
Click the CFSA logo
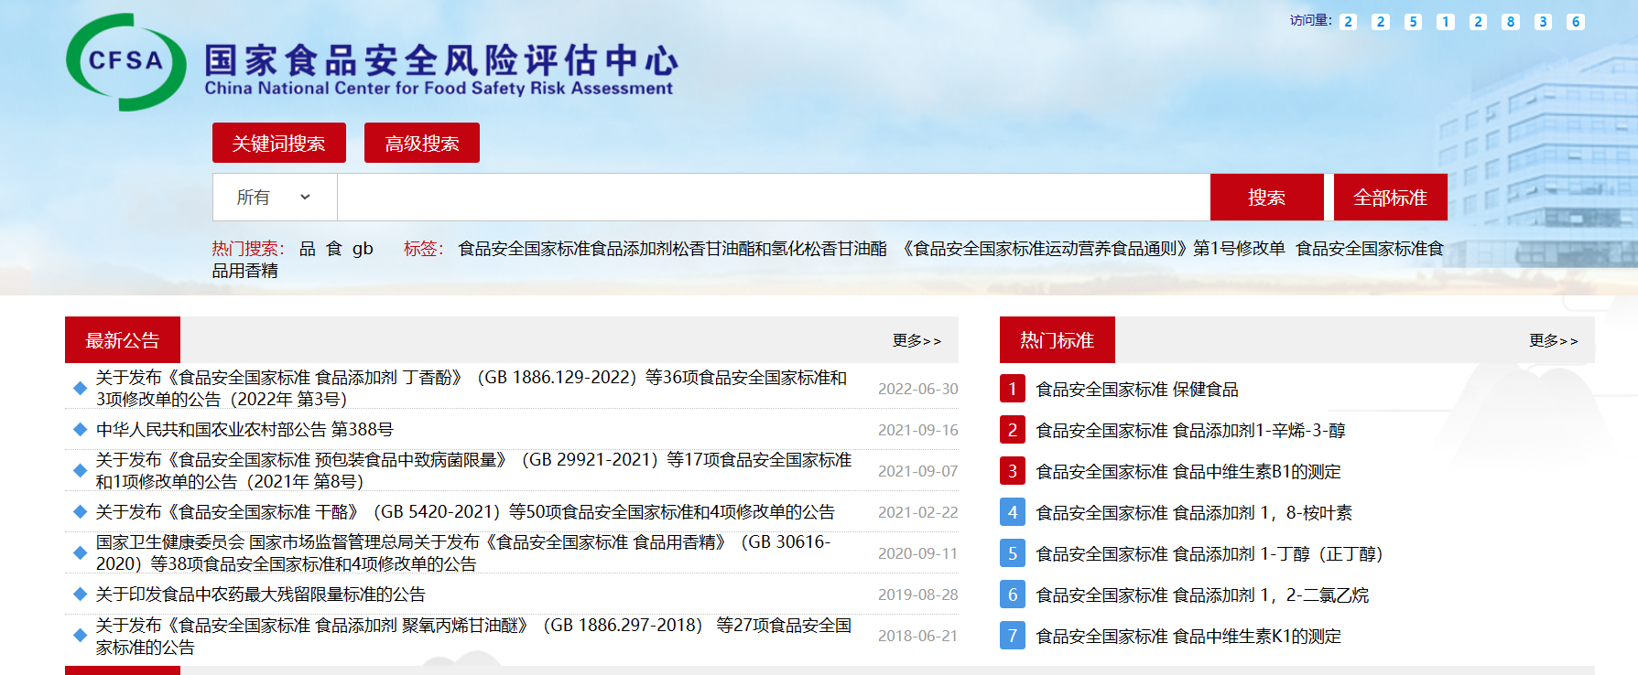click(x=126, y=62)
